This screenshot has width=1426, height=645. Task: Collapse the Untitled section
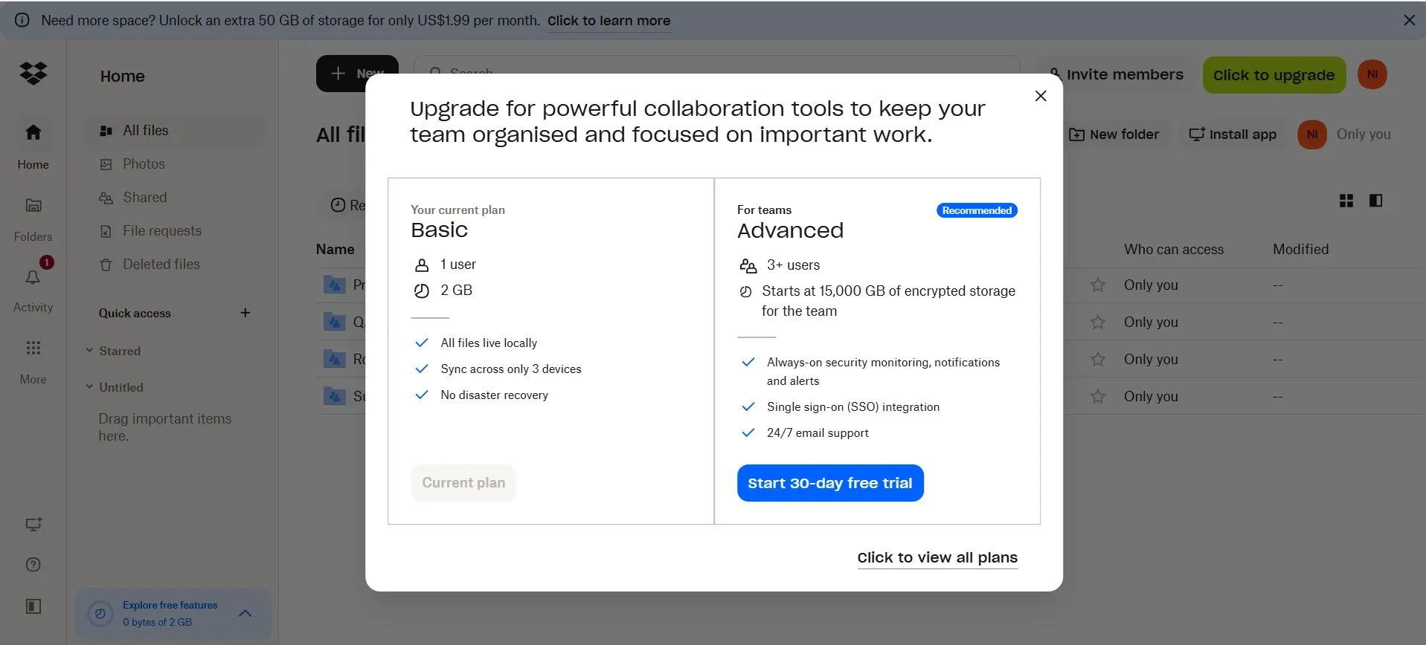(89, 387)
